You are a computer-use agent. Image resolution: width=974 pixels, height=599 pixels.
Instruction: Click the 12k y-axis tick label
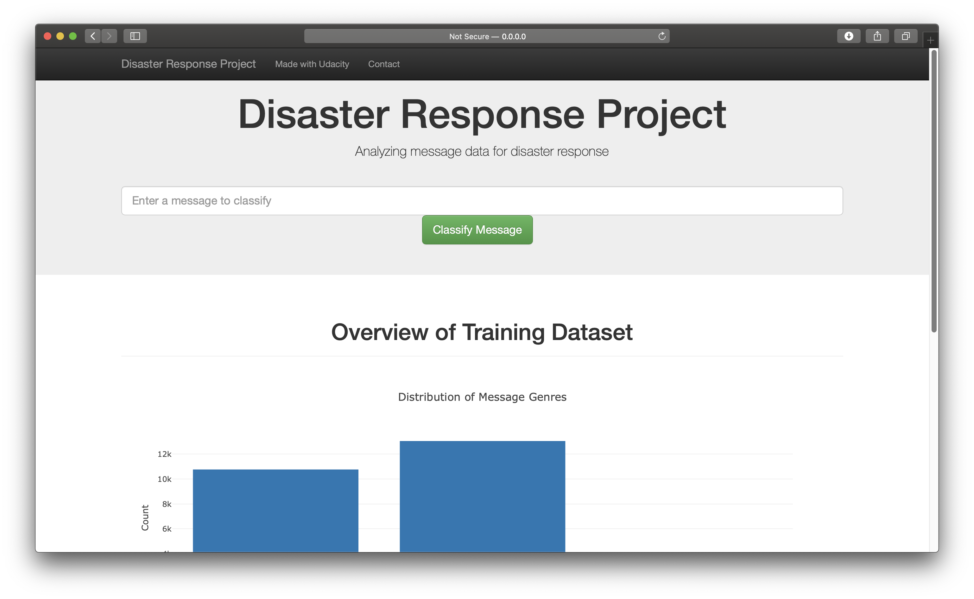[x=164, y=454]
